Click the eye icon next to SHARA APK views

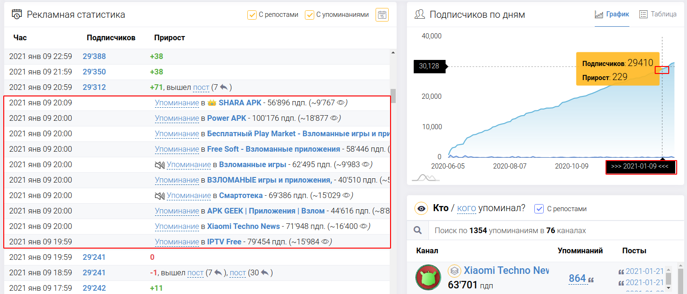click(341, 103)
